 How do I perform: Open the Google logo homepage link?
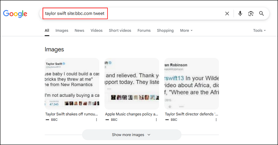pos(15,14)
